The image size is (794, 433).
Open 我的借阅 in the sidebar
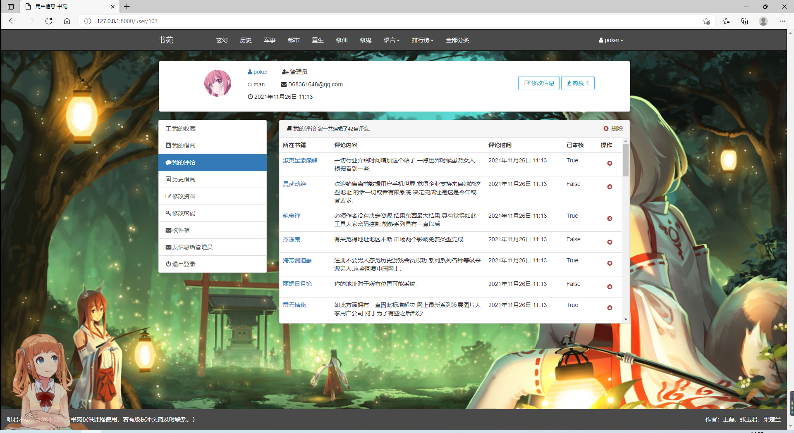(213, 145)
